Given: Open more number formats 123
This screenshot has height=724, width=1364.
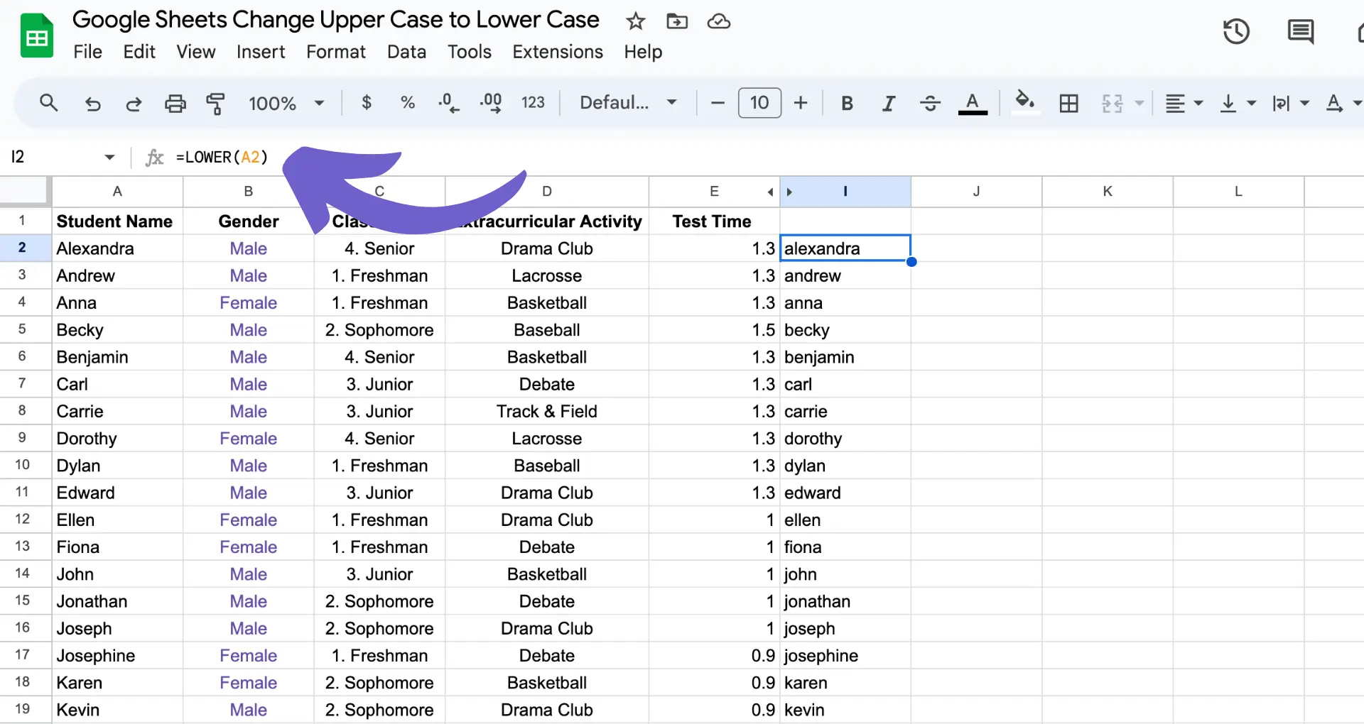Looking at the screenshot, I should 533,103.
